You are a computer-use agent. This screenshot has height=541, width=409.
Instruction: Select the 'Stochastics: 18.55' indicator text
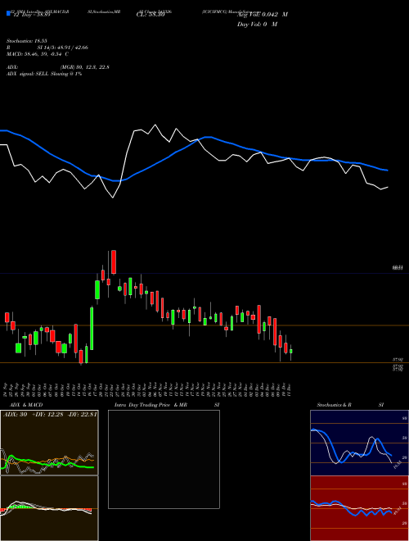point(26,41)
